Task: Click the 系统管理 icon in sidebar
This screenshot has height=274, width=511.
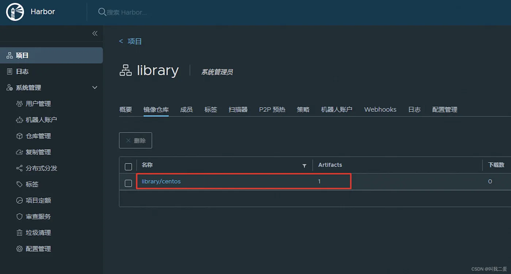Action: click(10, 88)
